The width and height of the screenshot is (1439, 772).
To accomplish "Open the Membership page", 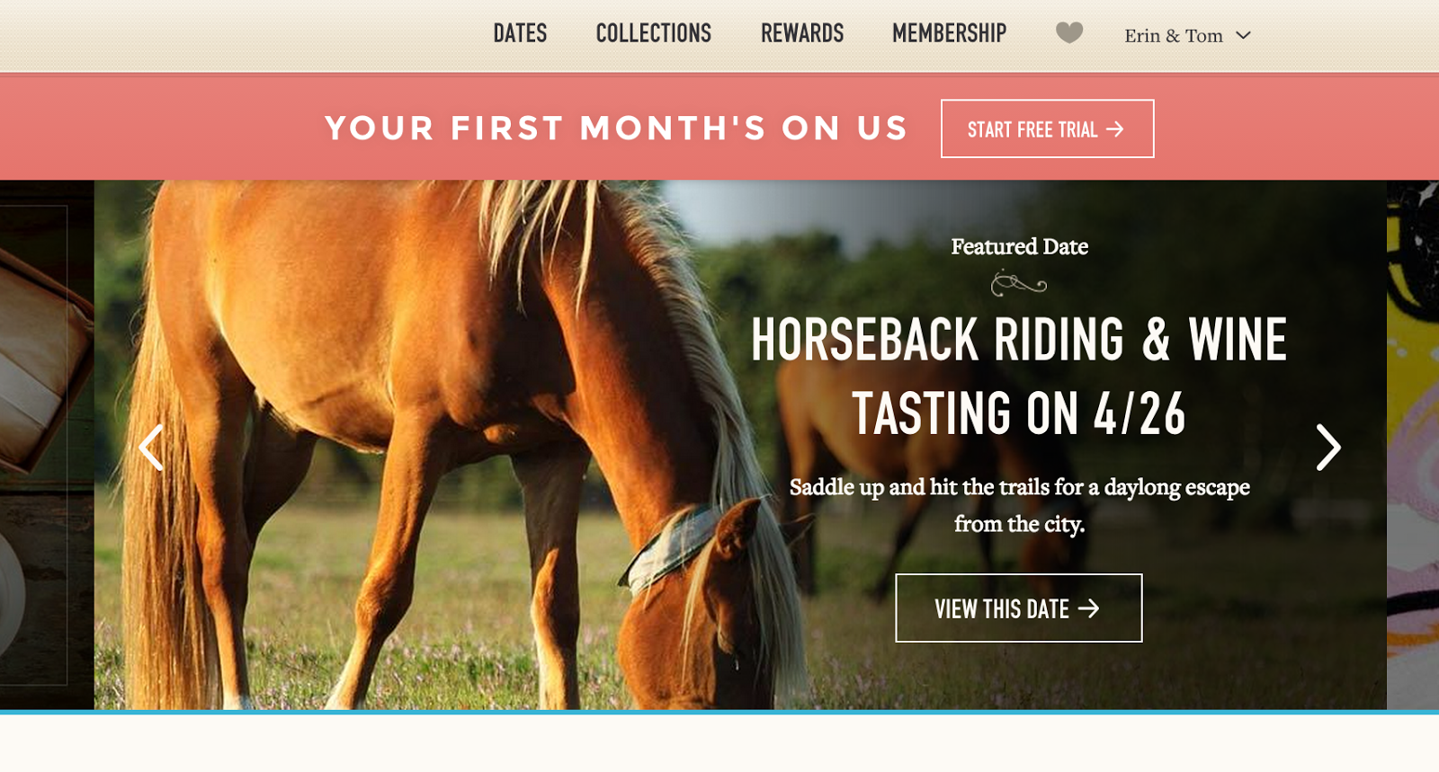I will 949,33.
